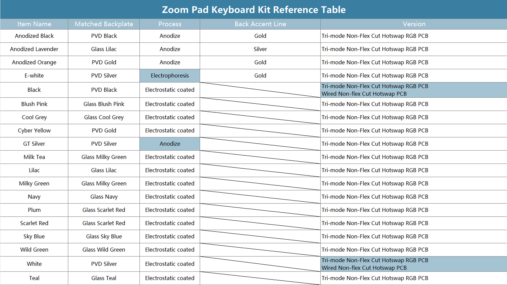
Task: Click the highlighted version cell for White
Action: pyautogui.click(x=414, y=264)
